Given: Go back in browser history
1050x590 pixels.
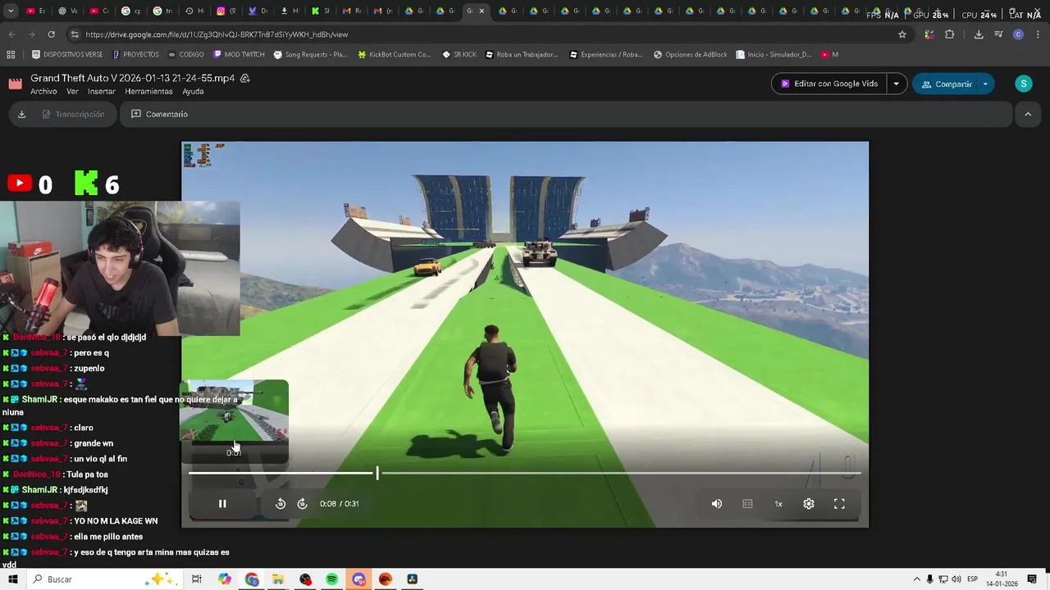Looking at the screenshot, I should click(11, 34).
